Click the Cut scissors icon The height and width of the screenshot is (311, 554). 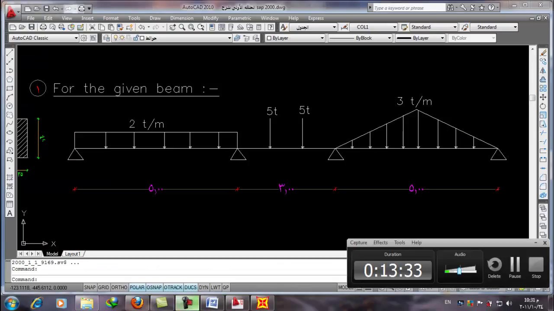pyautogui.click(x=92, y=27)
